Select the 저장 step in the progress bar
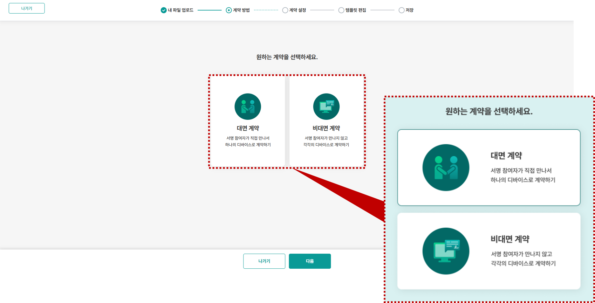 coord(406,10)
